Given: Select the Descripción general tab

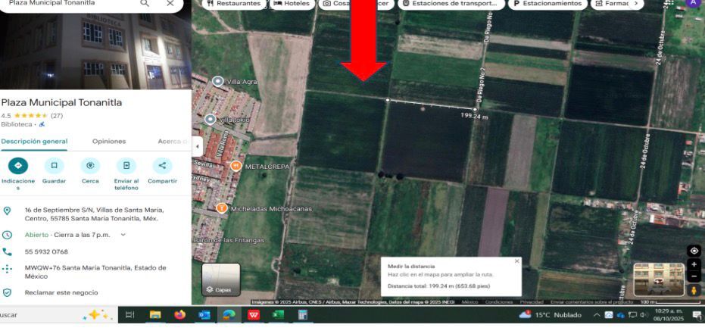Looking at the screenshot, I should coord(34,142).
